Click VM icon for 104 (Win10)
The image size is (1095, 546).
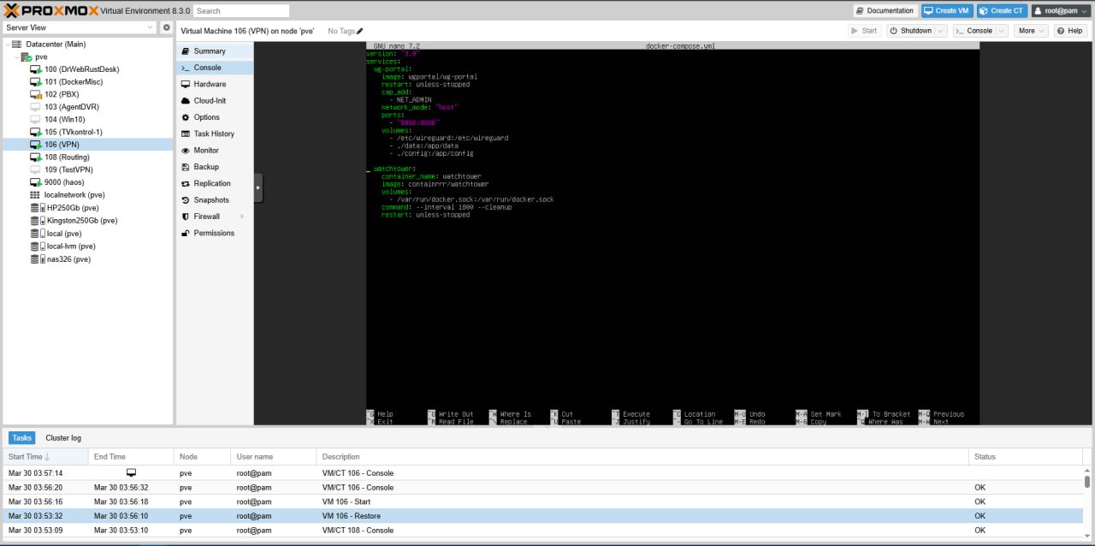tap(35, 120)
